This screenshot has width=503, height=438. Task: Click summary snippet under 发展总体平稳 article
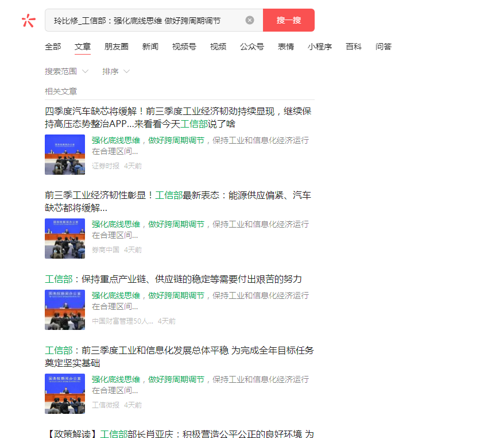200,385
